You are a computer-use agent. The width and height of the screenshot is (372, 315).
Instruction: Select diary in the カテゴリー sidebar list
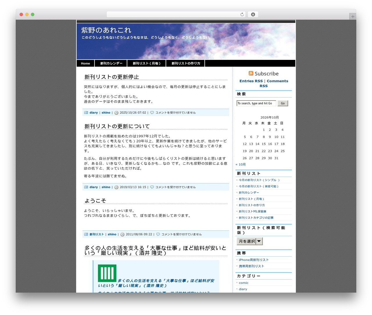[x=243, y=289]
